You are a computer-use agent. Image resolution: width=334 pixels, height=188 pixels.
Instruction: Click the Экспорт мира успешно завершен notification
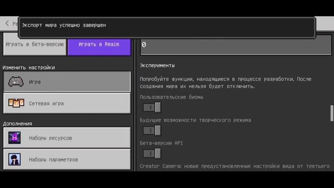pos(167,28)
